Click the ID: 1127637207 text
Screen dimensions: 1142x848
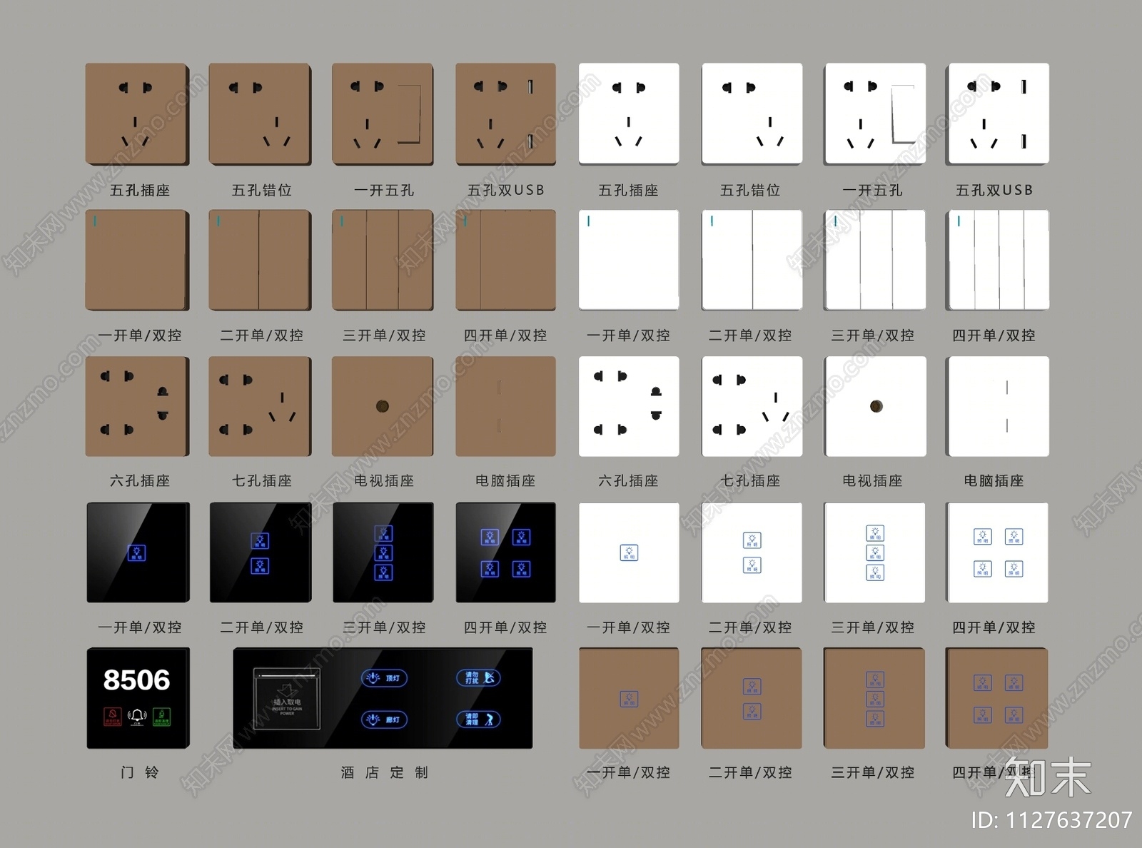click(x=1051, y=820)
